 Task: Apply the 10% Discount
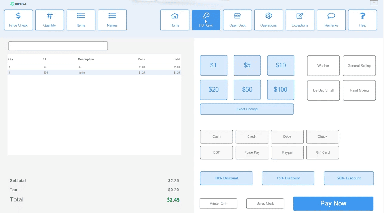(226, 178)
